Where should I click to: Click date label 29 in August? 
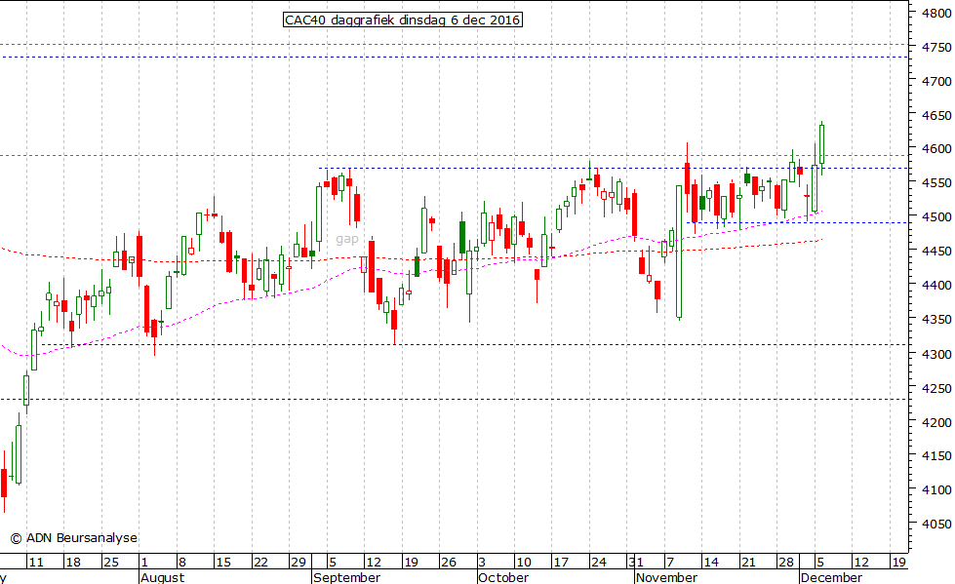pos(298,563)
